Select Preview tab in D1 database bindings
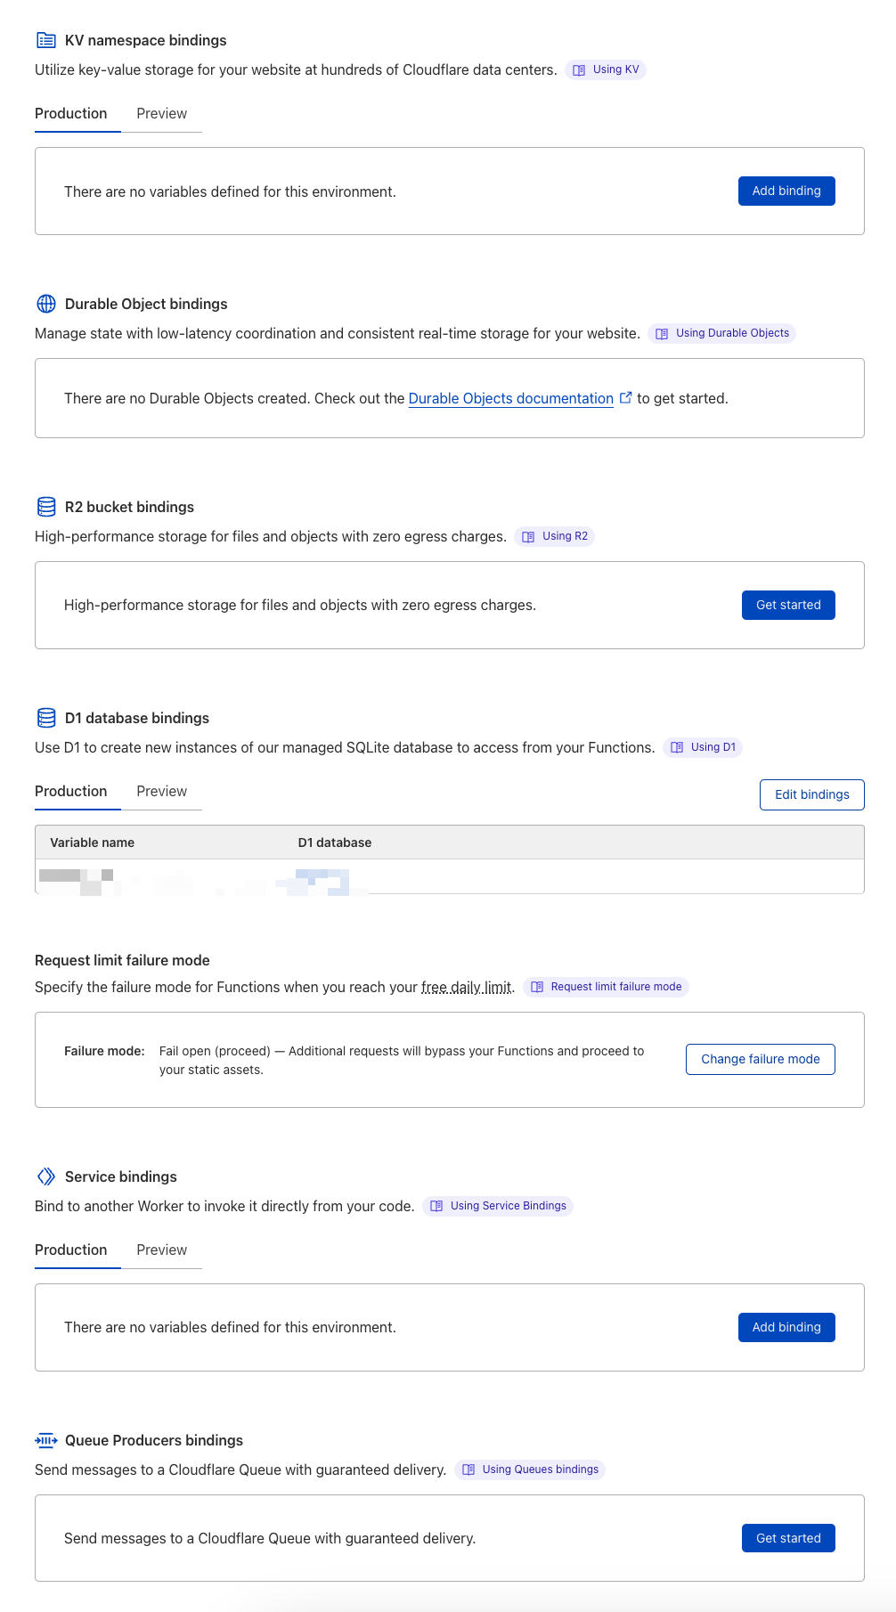The width and height of the screenshot is (896, 1612). tap(161, 791)
